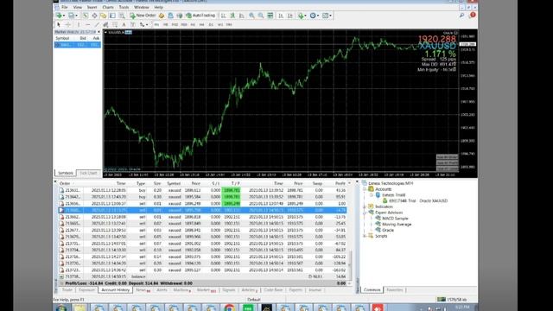
Task: Open the Periods clock dropdown
Action: (315, 16)
